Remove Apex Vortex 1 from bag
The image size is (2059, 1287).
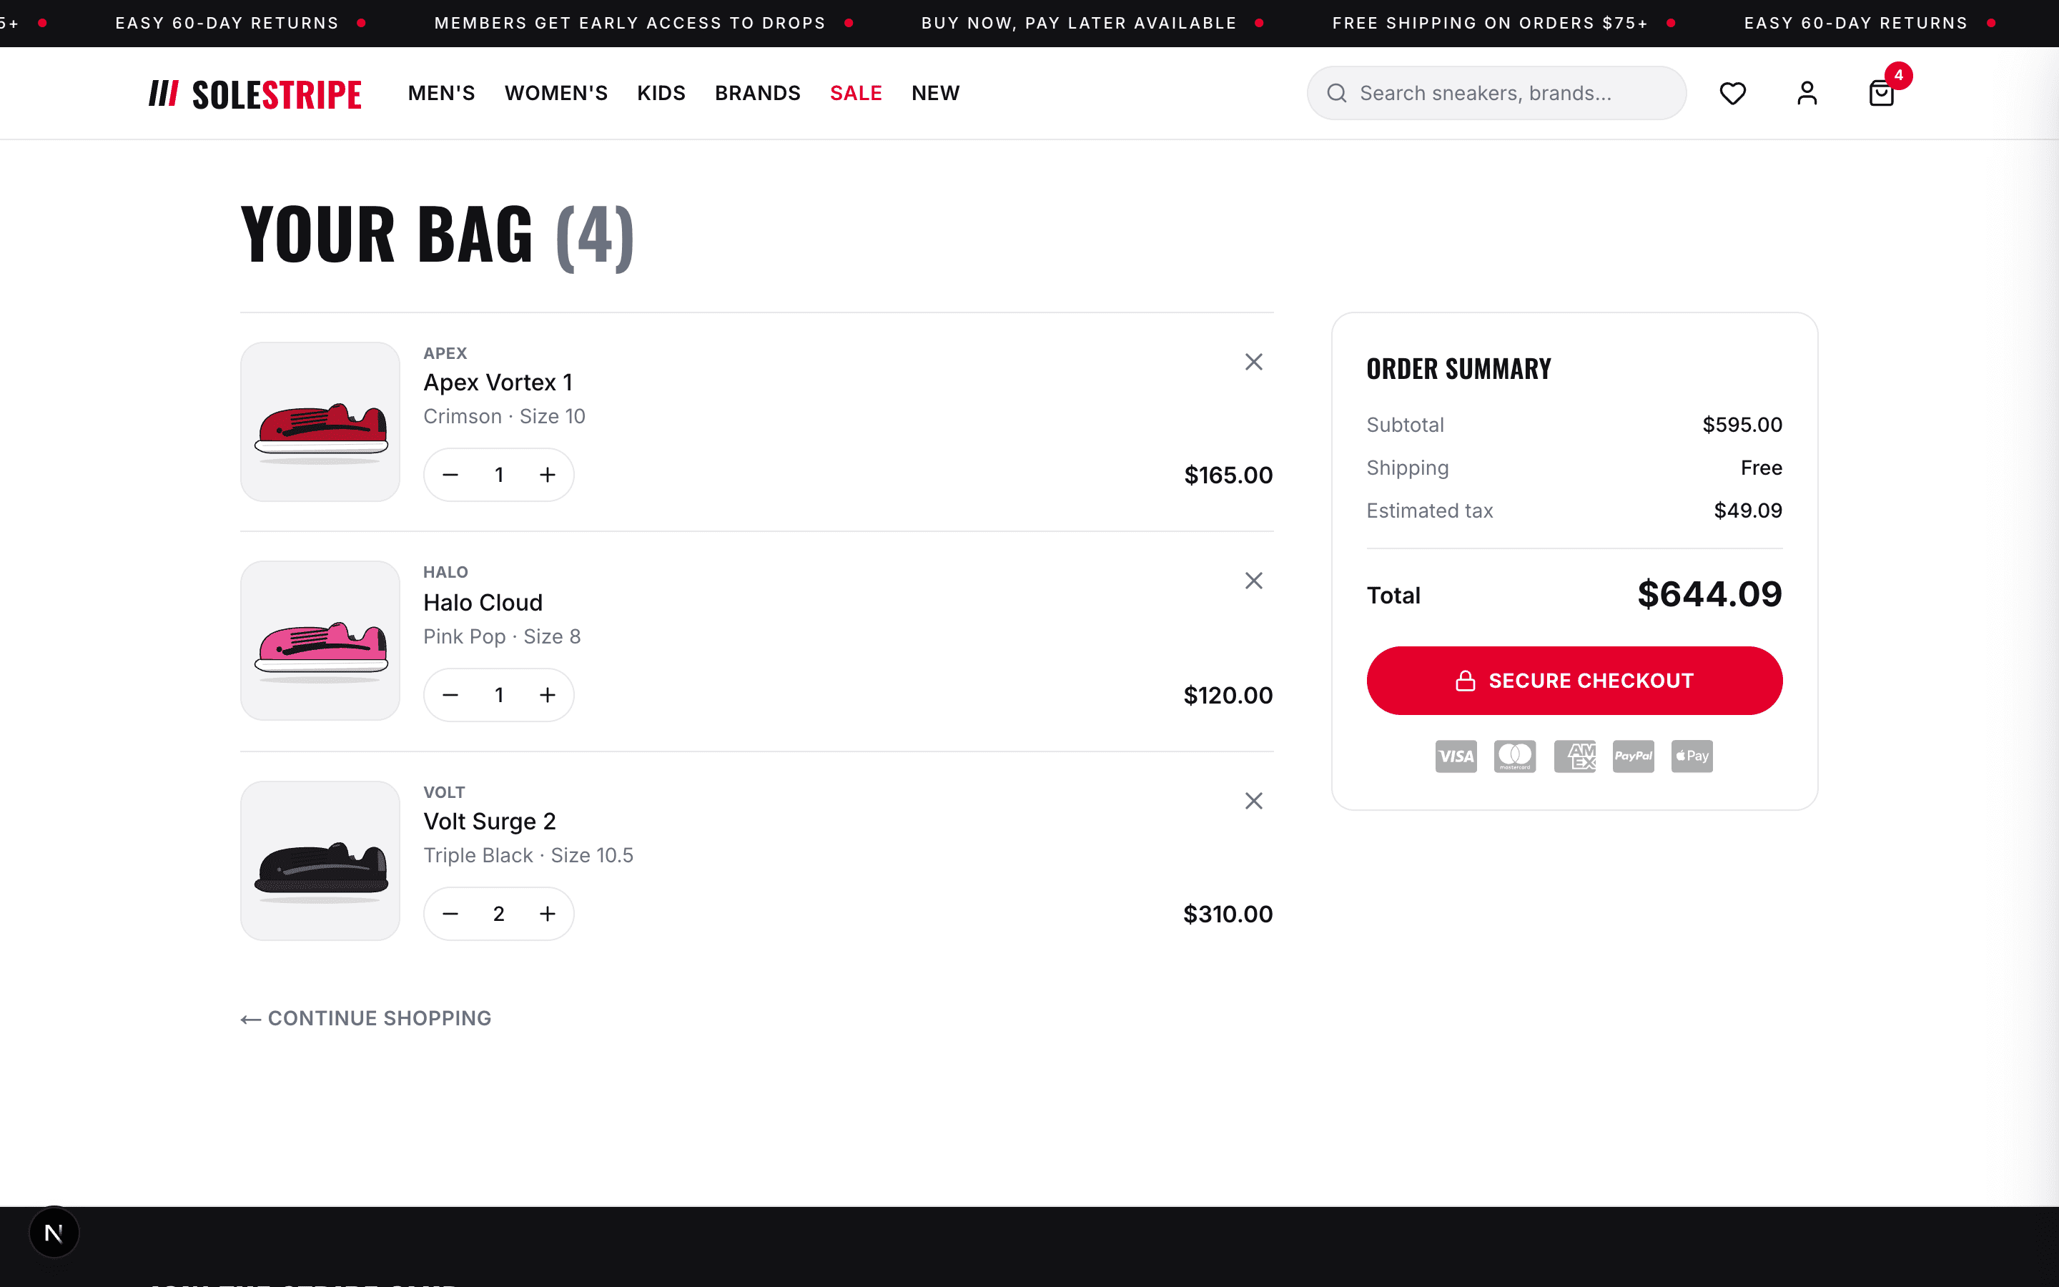[1253, 362]
